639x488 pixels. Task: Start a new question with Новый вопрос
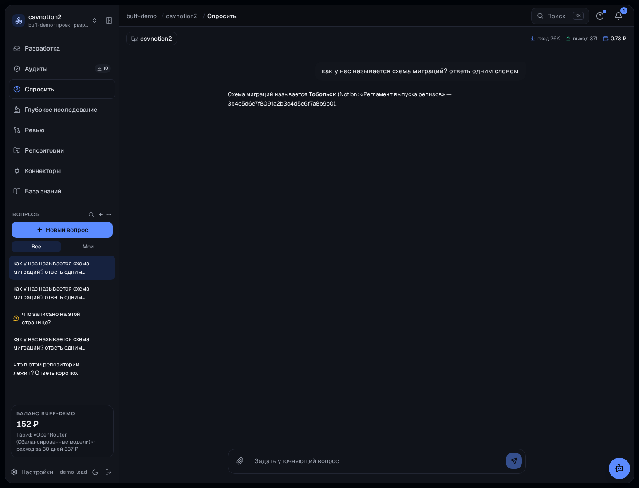[x=62, y=230]
